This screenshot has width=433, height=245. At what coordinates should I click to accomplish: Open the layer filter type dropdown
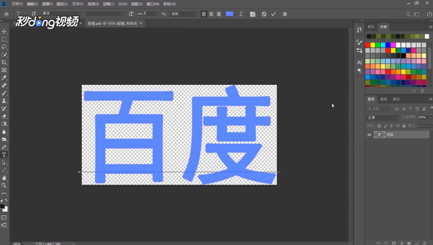378,109
